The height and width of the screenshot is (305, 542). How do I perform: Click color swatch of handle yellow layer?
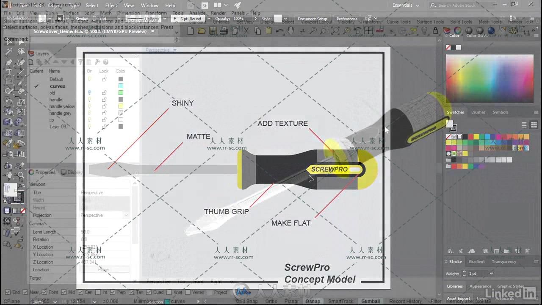pos(121,106)
